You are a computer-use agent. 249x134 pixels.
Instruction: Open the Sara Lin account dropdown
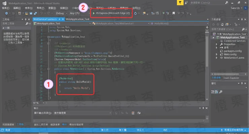[x=237, y=8]
